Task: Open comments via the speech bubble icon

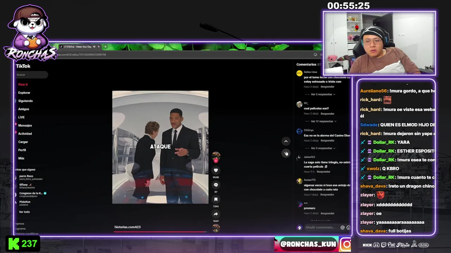Action: 216,185
